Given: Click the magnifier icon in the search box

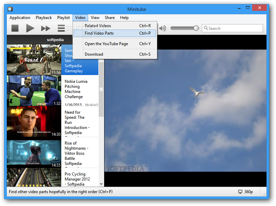Looking at the screenshot, I should pos(206,28).
